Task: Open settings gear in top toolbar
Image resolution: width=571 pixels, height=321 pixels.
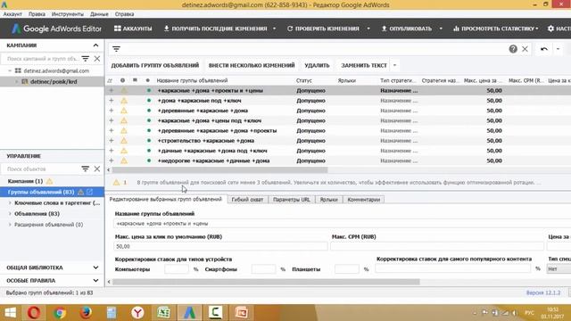Action: pos(551,29)
